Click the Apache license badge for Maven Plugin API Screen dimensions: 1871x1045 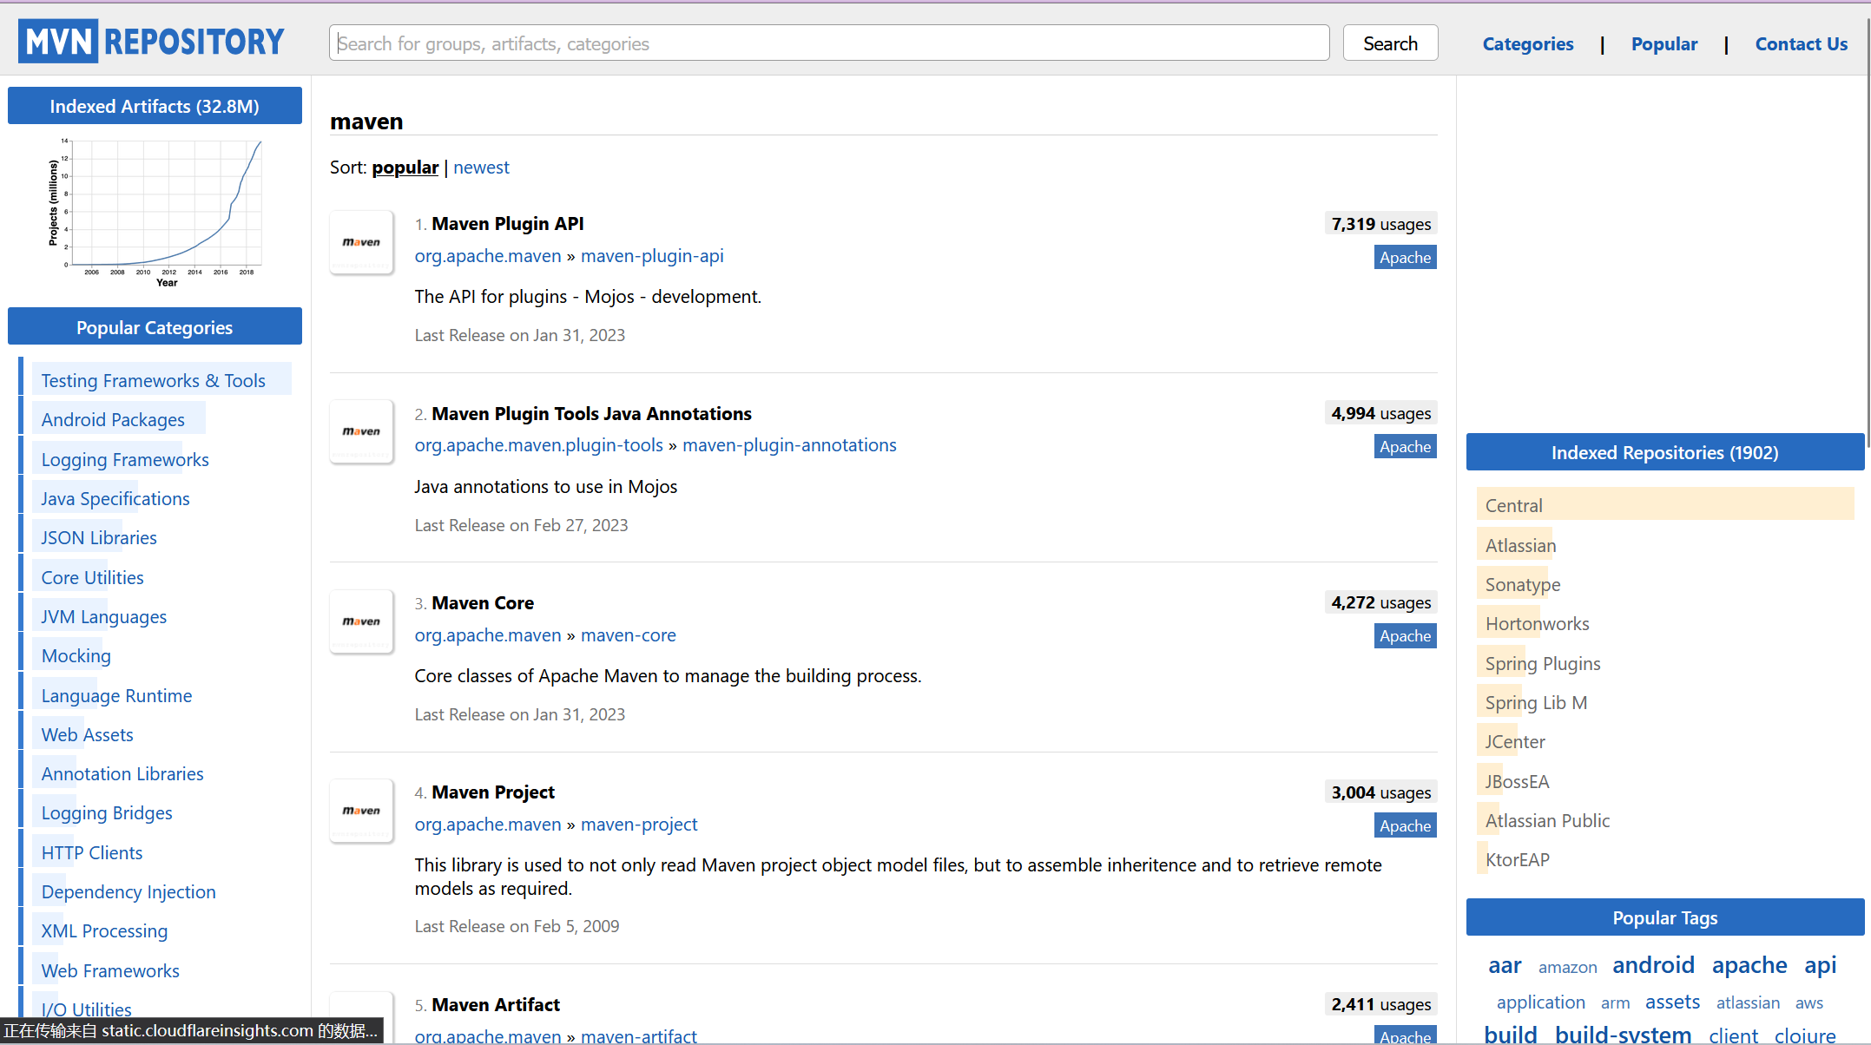[1404, 257]
